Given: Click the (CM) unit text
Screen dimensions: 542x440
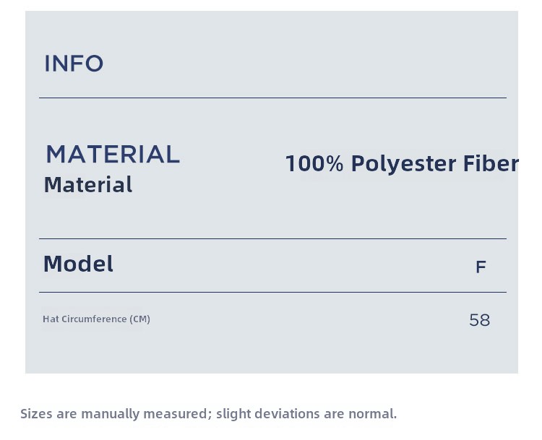Looking at the screenshot, I should click(x=140, y=319).
